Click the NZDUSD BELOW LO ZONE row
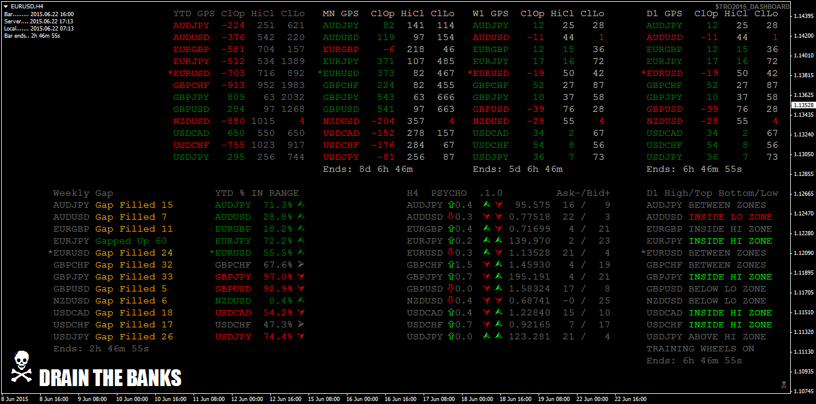This screenshot has height=404, width=816. pos(706,300)
